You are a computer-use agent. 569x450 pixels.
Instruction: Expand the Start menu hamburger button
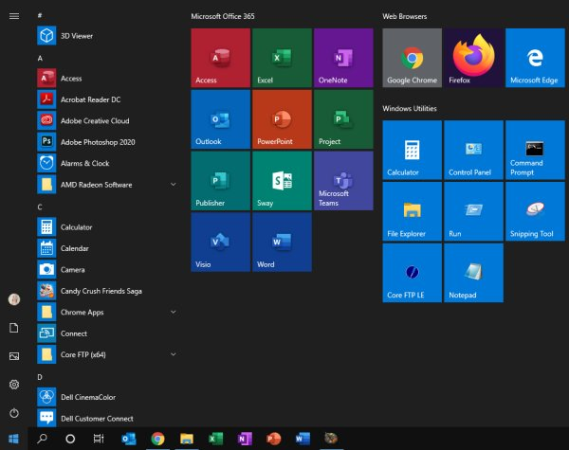click(14, 16)
